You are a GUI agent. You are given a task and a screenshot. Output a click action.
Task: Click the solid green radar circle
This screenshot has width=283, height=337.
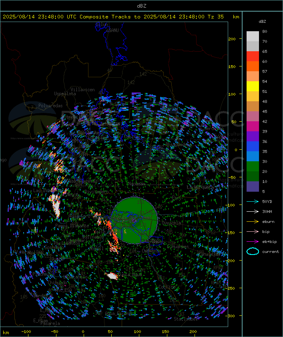(134, 220)
